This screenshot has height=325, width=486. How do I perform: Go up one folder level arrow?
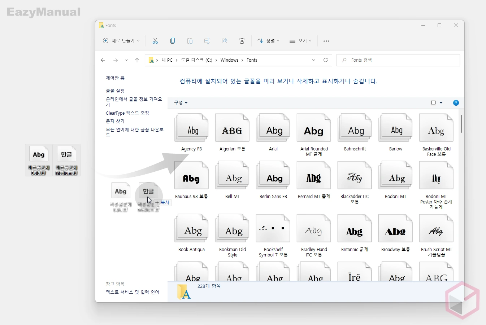pyautogui.click(x=137, y=60)
